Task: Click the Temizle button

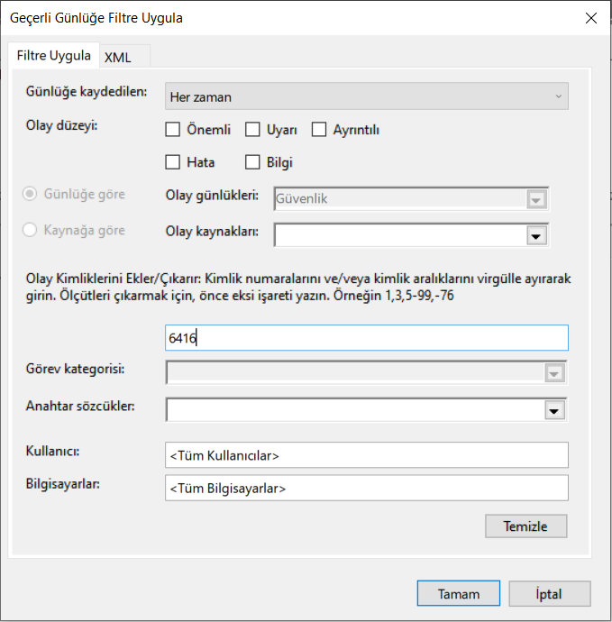Action: point(526,526)
